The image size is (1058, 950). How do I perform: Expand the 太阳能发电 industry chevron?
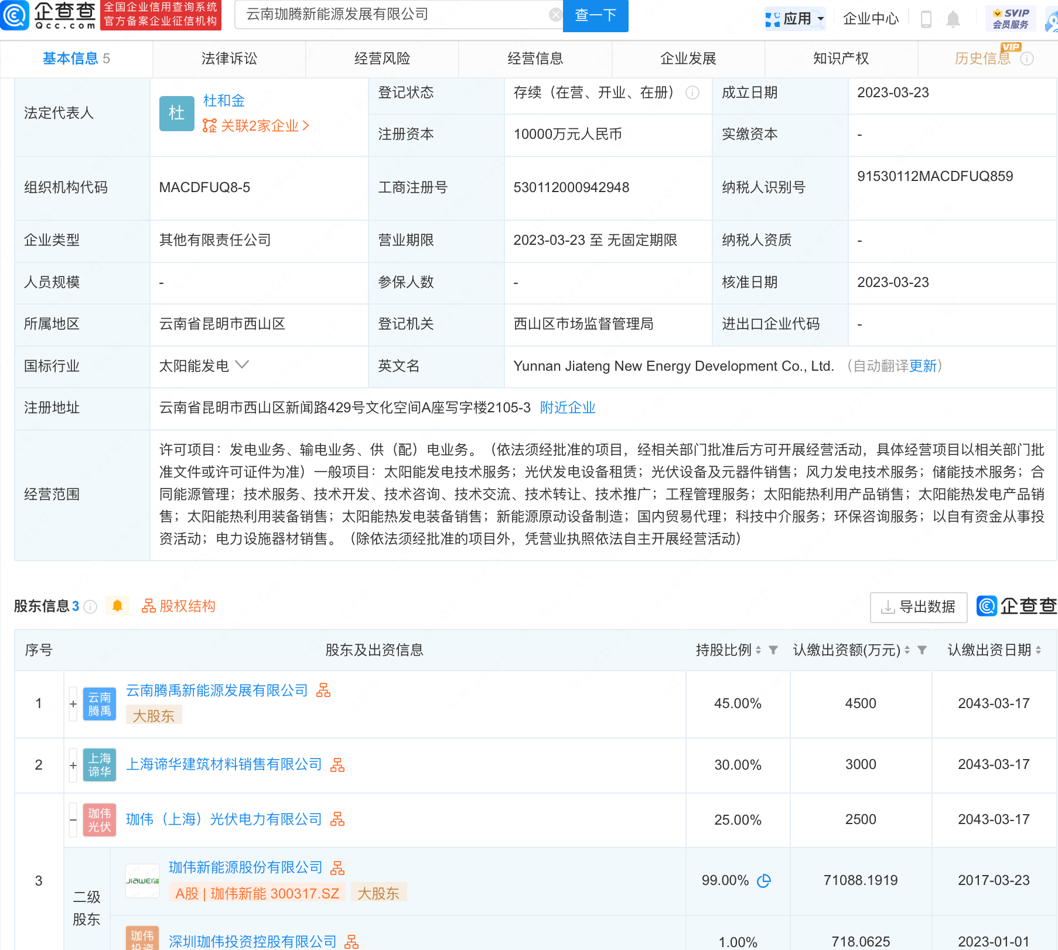pyautogui.click(x=242, y=365)
